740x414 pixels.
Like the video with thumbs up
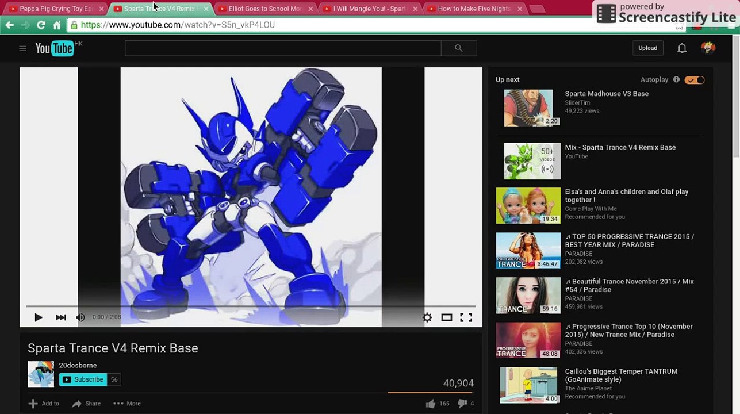(431, 404)
